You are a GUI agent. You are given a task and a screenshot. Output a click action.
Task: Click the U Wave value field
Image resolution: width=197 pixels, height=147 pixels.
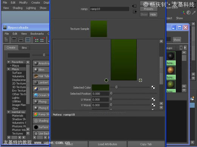(x=100, y=100)
